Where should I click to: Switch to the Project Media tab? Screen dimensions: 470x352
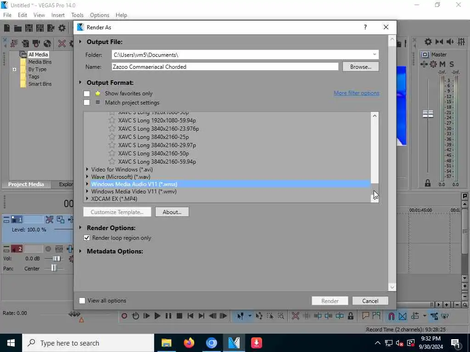[26, 184]
